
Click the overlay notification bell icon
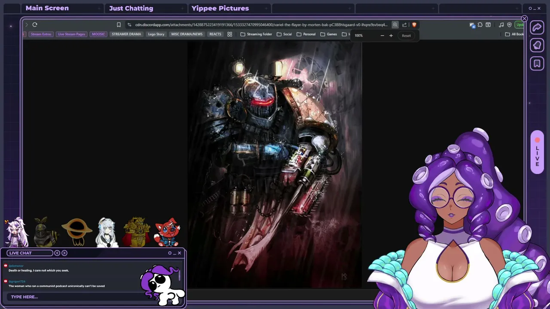(x=537, y=45)
